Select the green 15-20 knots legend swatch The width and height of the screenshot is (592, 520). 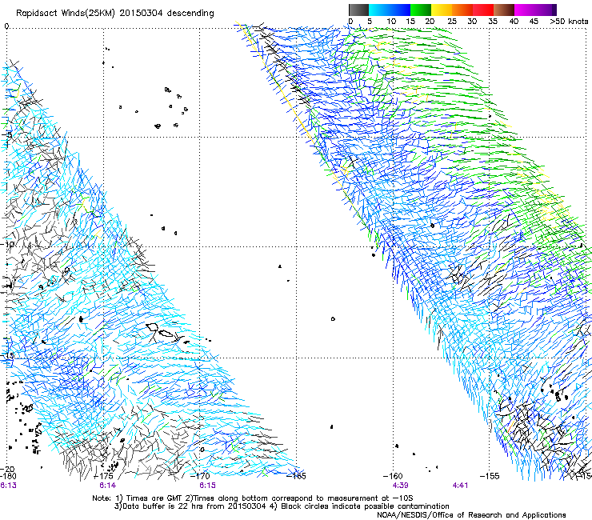click(x=421, y=10)
